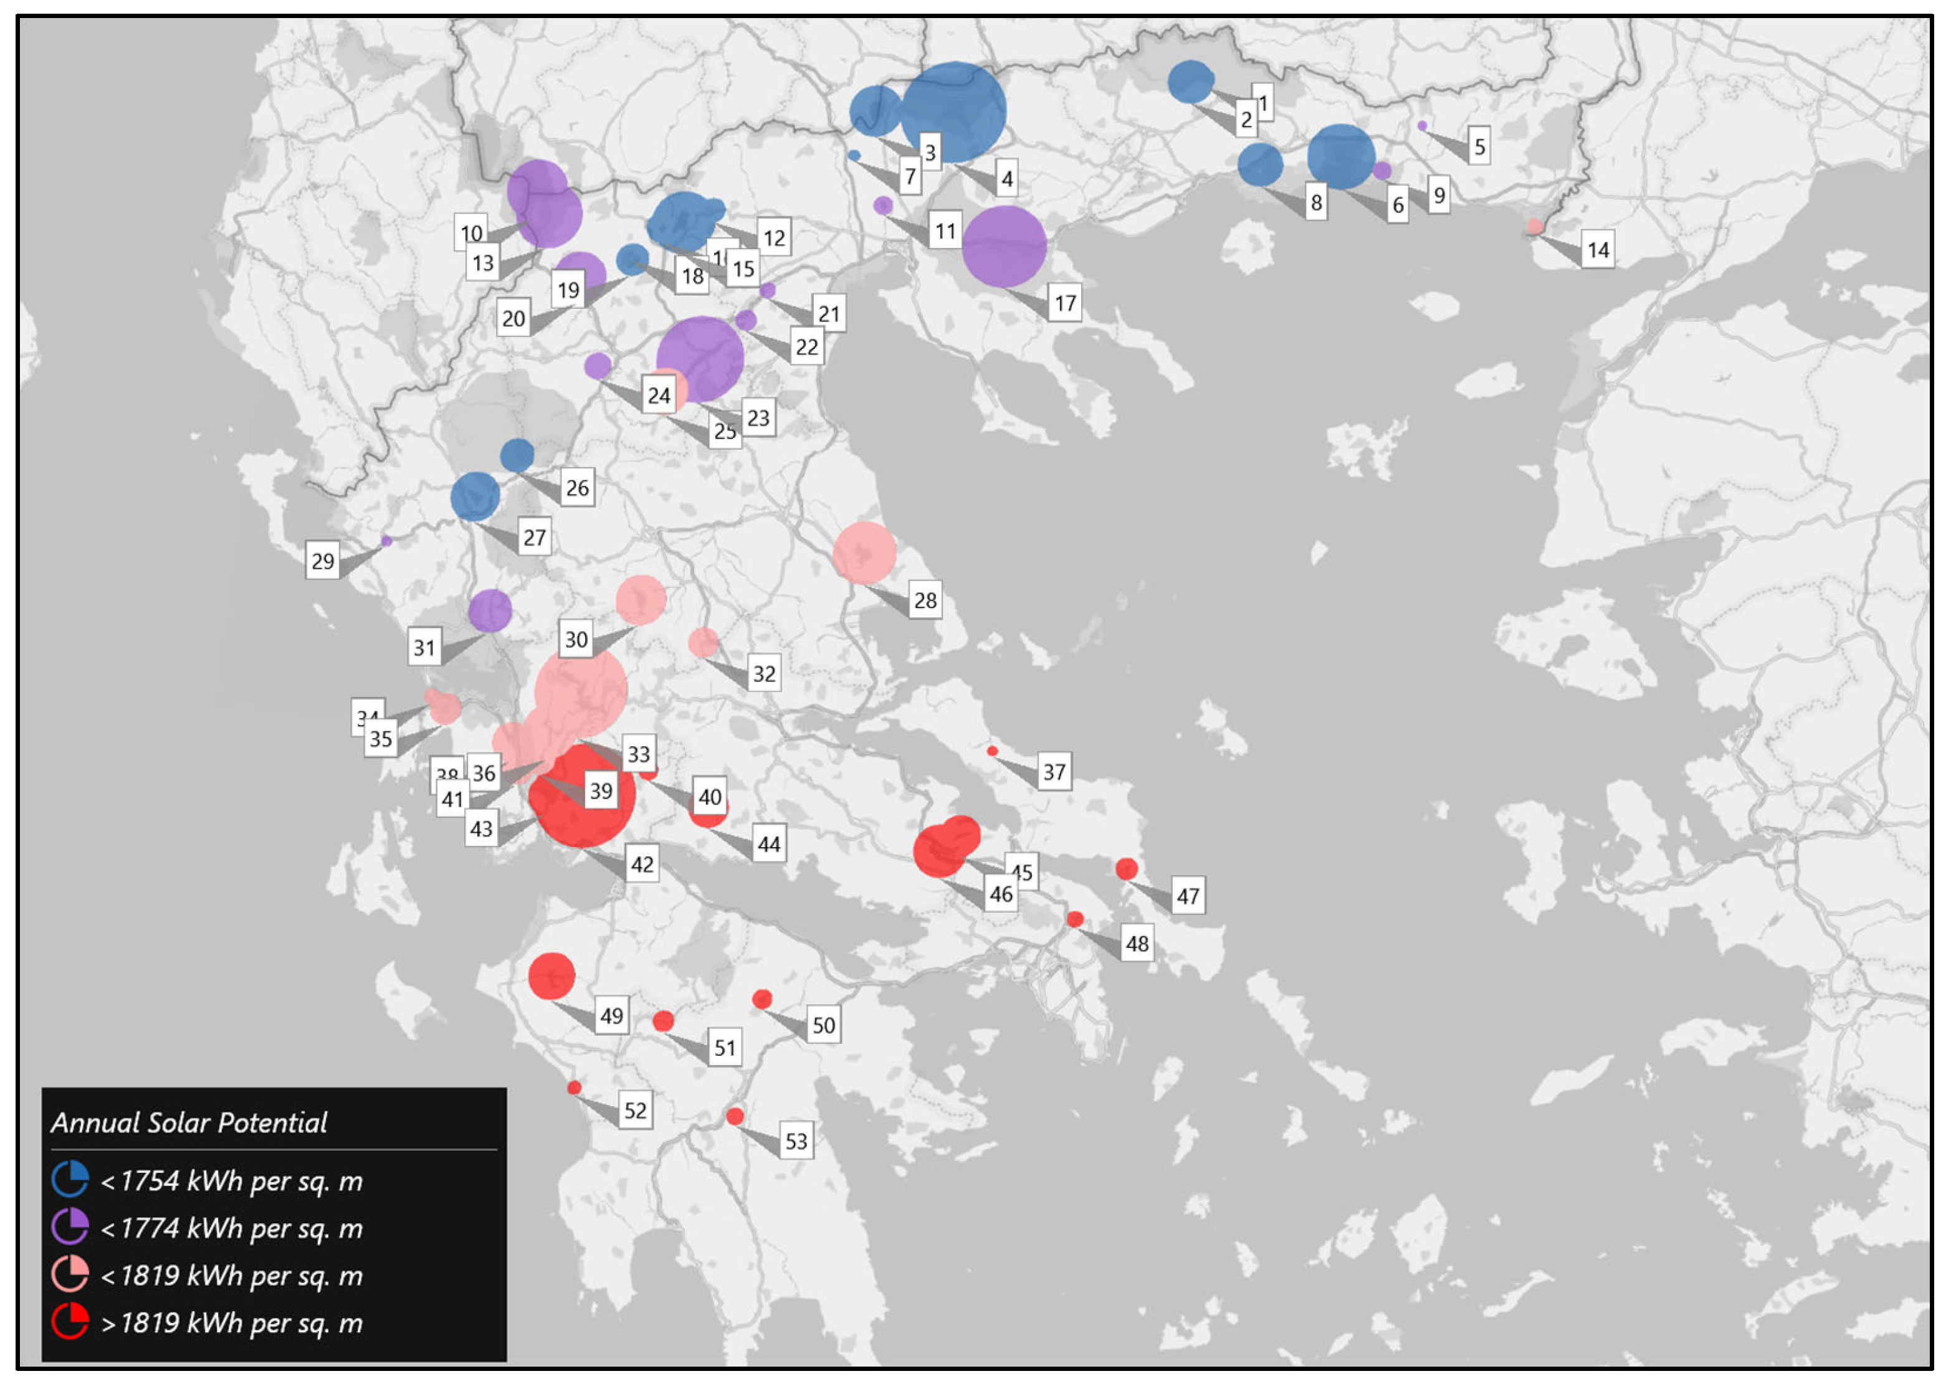Image resolution: width=1951 pixels, height=1389 pixels.
Task: Click map label 47
Action: tap(1188, 896)
